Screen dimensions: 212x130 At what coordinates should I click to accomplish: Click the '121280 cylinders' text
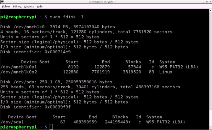click(x=92, y=32)
